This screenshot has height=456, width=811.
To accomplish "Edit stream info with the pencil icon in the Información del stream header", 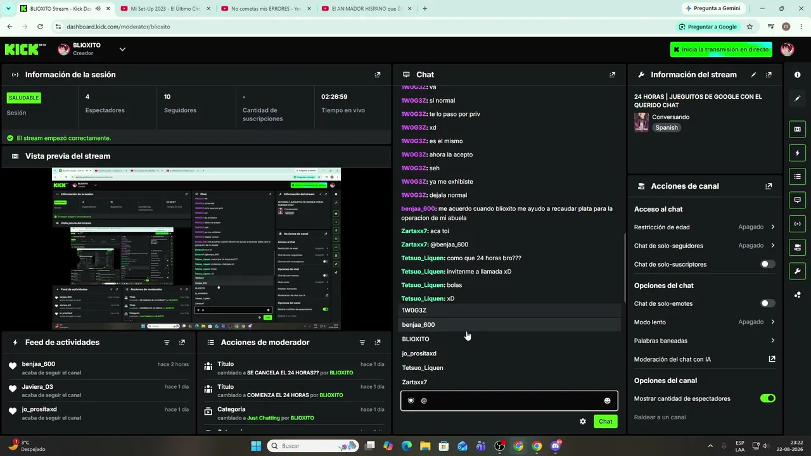I will point(753,75).
